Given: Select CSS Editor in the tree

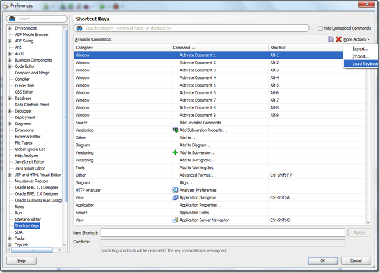Looking at the screenshot, I should click(x=24, y=92).
